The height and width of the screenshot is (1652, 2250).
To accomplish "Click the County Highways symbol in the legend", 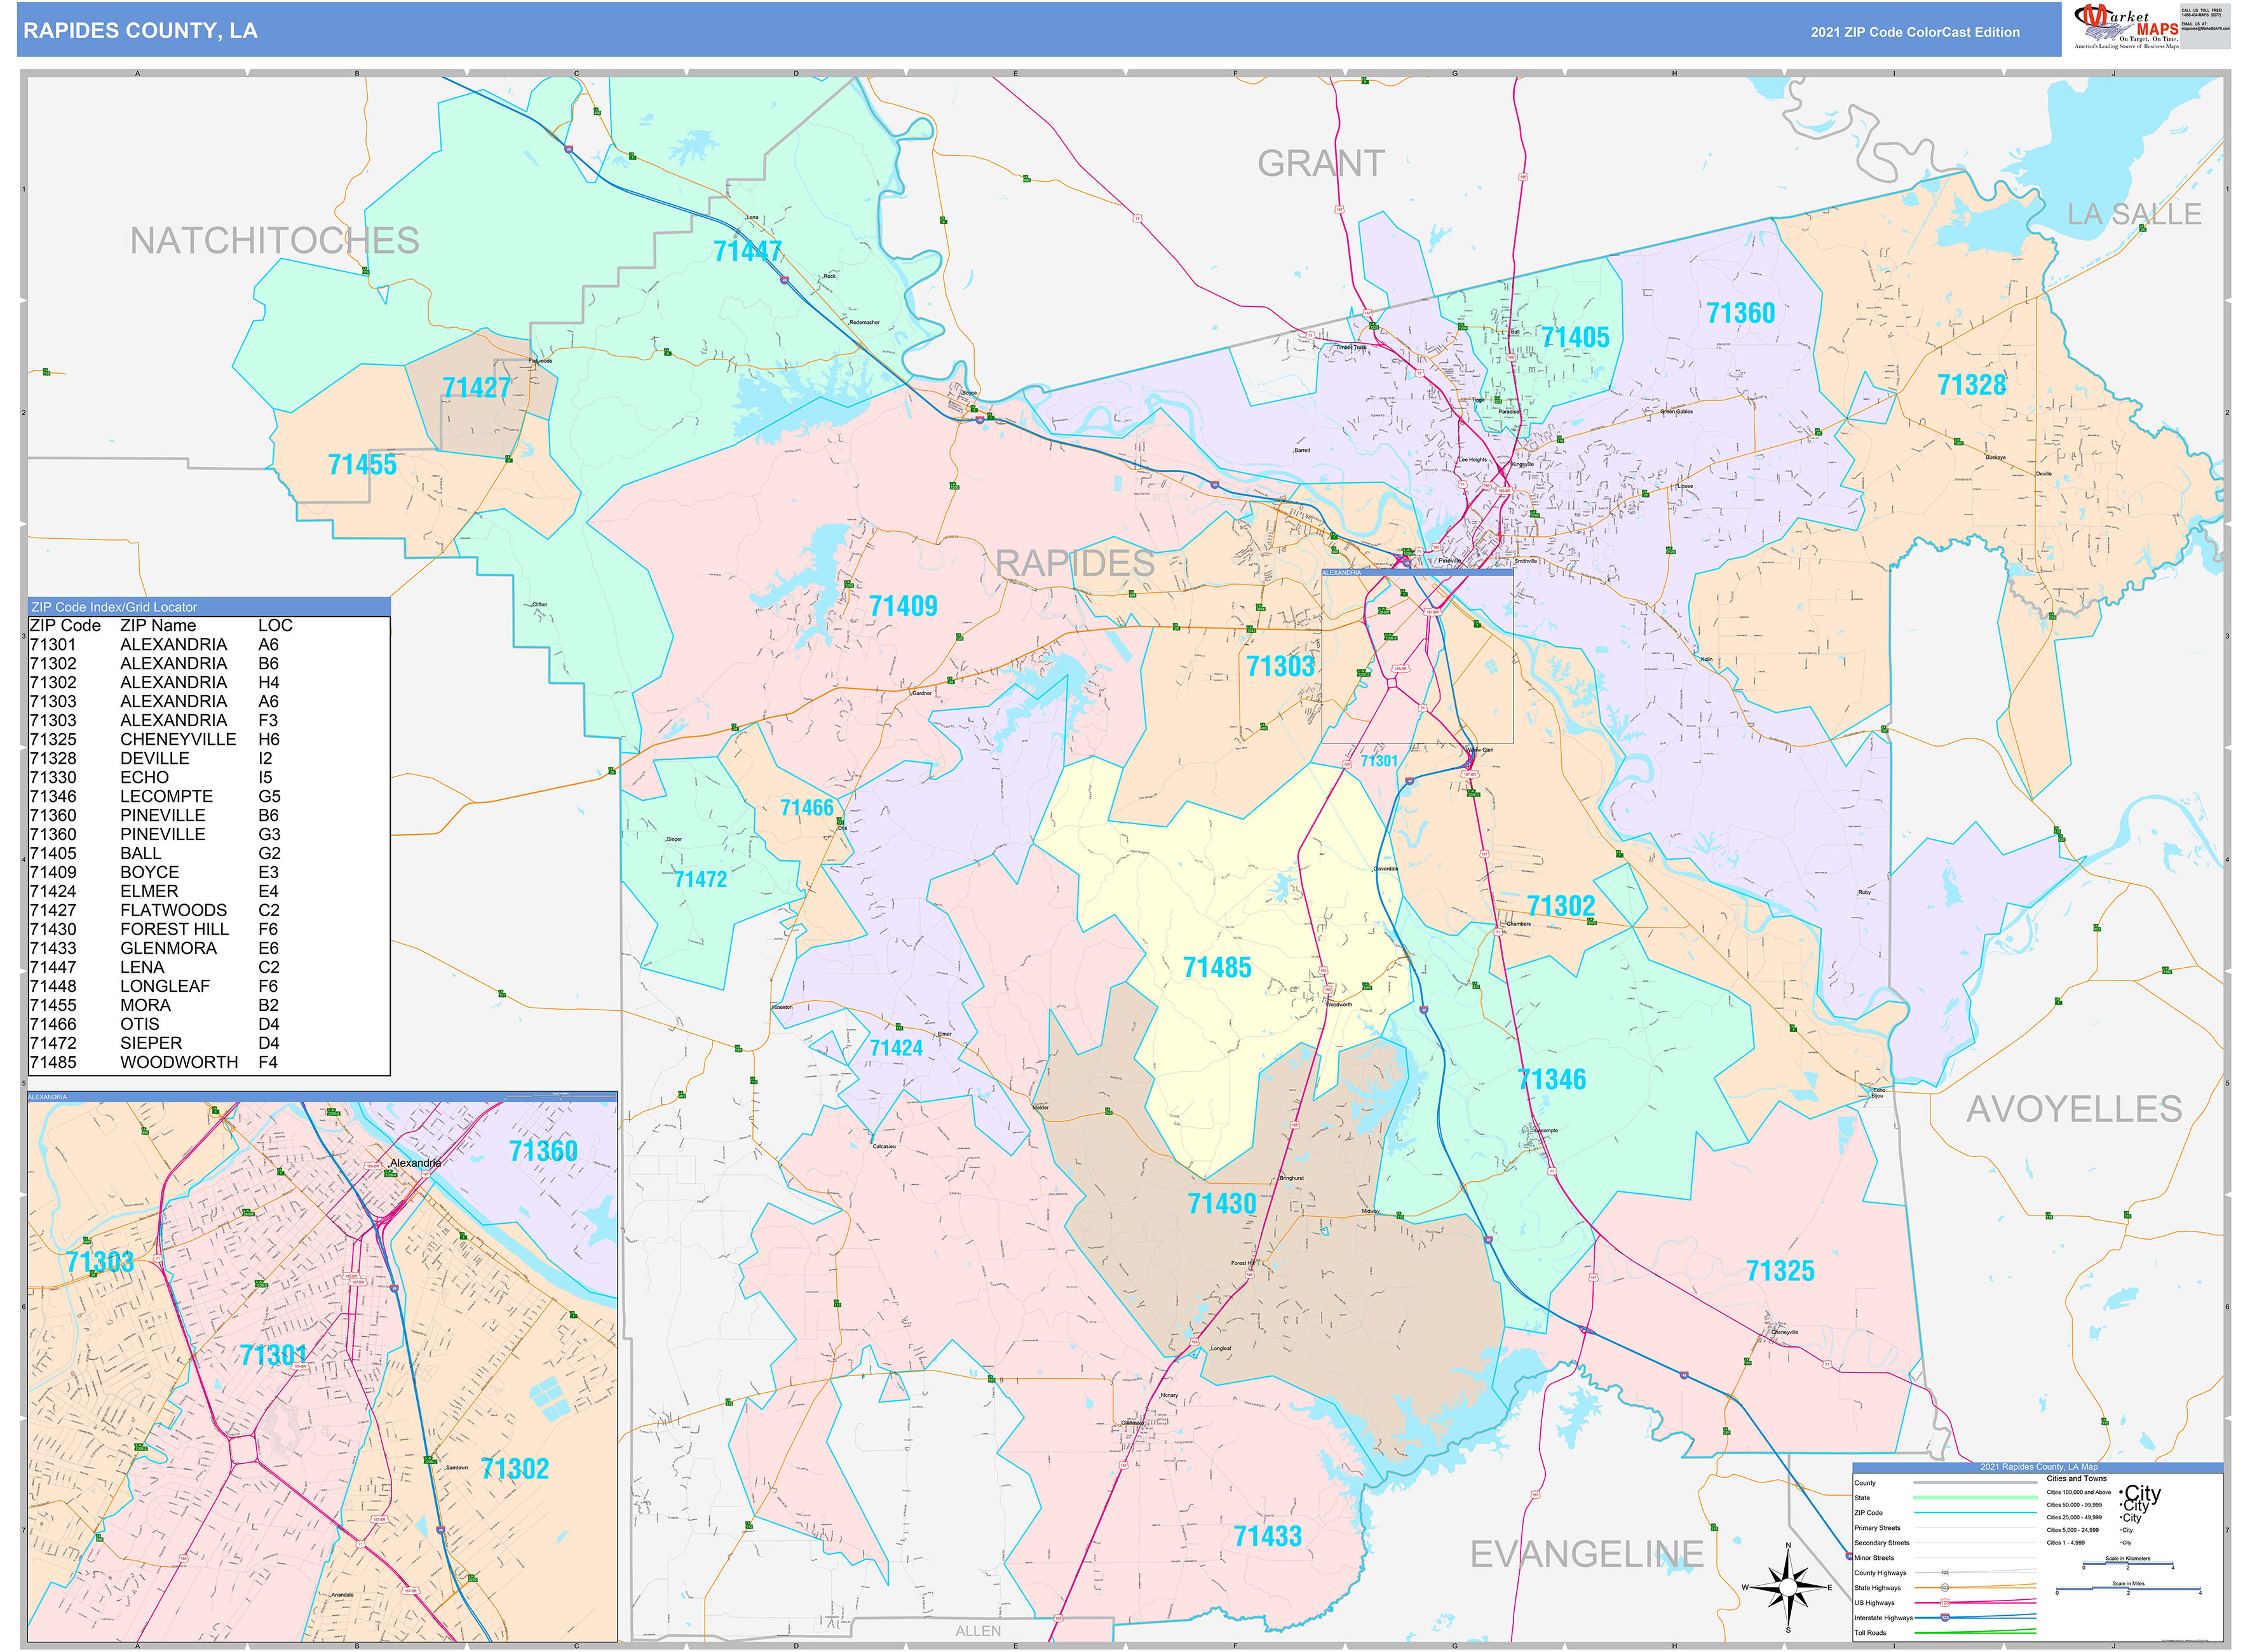I will (x=1946, y=1573).
